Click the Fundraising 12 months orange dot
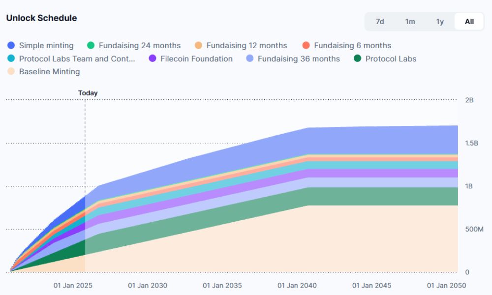492x295 pixels. pyautogui.click(x=198, y=46)
